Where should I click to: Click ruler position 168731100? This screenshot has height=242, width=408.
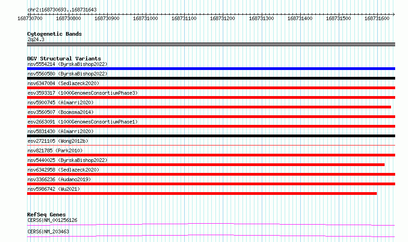click(x=184, y=18)
